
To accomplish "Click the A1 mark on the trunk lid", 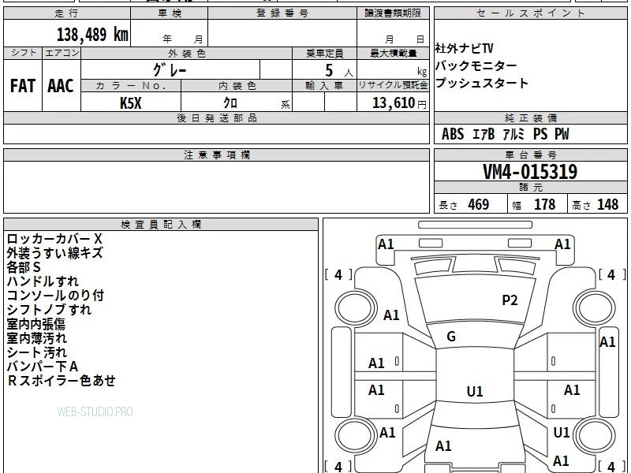I will click(443, 446).
